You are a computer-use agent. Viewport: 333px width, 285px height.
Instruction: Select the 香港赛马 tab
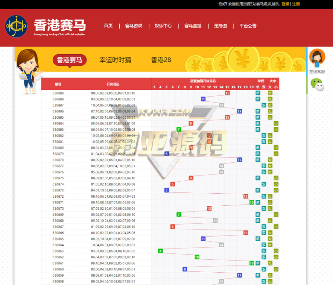tap(70, 60)
